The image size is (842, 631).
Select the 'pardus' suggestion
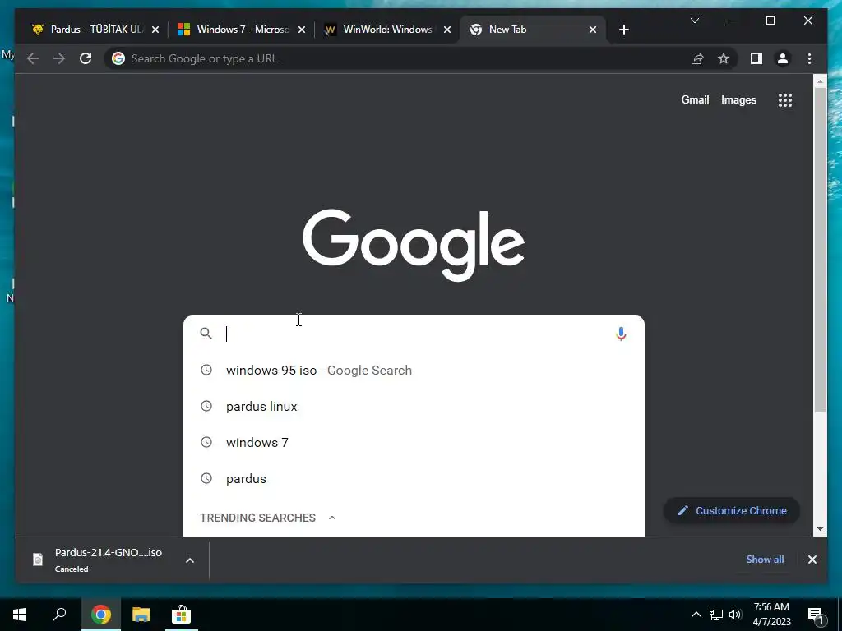414,478
